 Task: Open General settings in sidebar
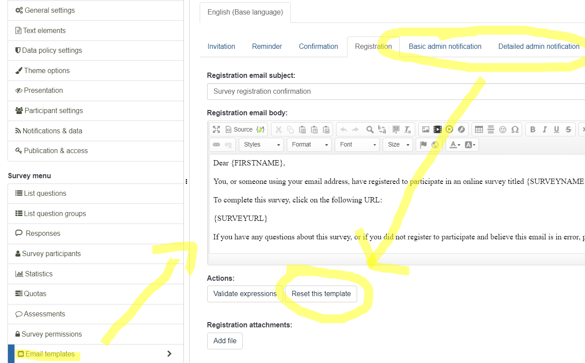coord(95,10)
